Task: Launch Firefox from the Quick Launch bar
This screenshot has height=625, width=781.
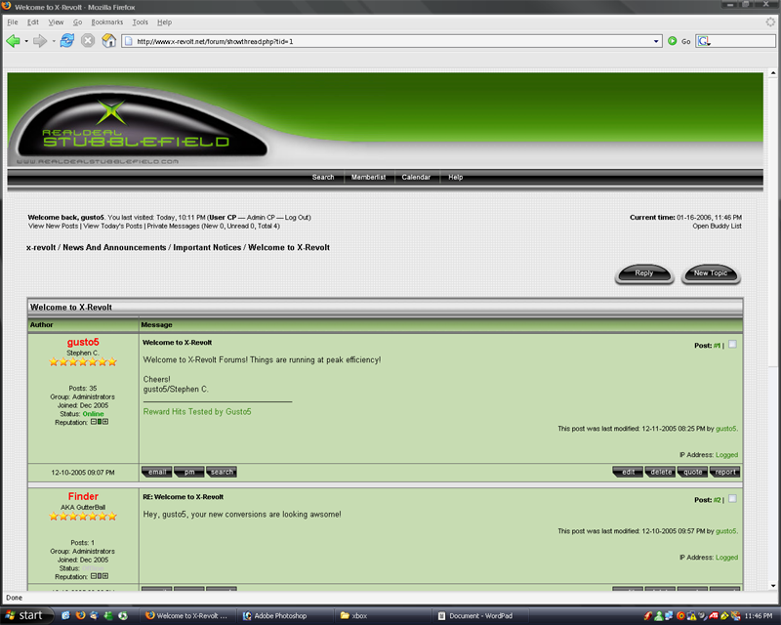Action: pos(80,615)
